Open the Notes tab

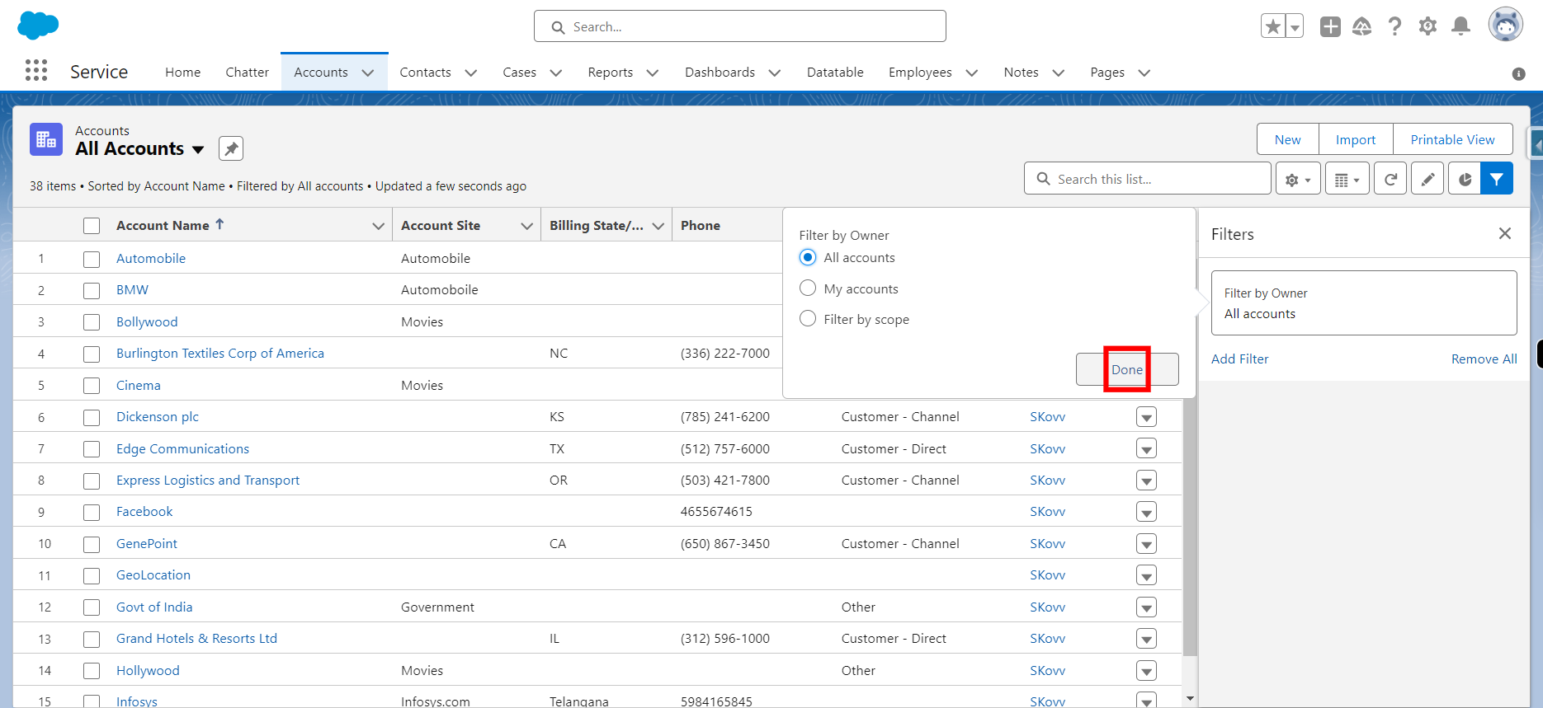(1021, 73)
